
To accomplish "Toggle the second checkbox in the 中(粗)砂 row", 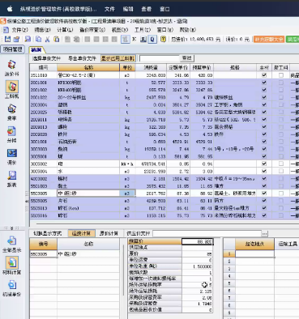I will click(281, 194).
